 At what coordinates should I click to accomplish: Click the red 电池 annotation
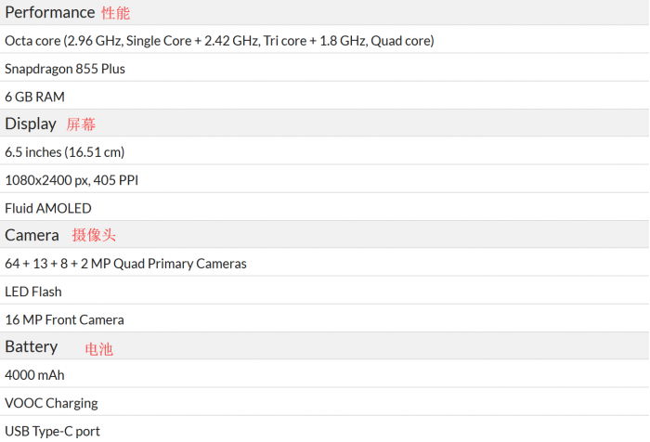tap(99, 350)
